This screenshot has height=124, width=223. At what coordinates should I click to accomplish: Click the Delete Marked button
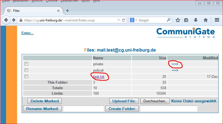(45, 101)
